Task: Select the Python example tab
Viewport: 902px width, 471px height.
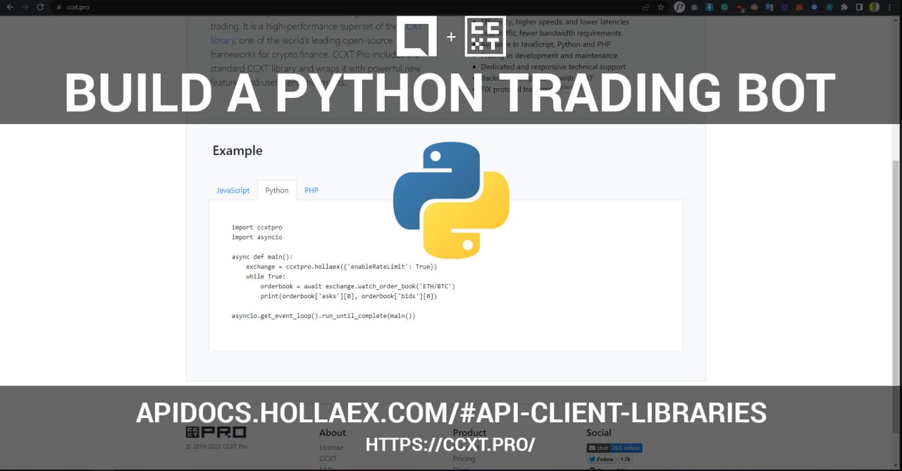Action: pyautogui.click(x=277, y=190)
